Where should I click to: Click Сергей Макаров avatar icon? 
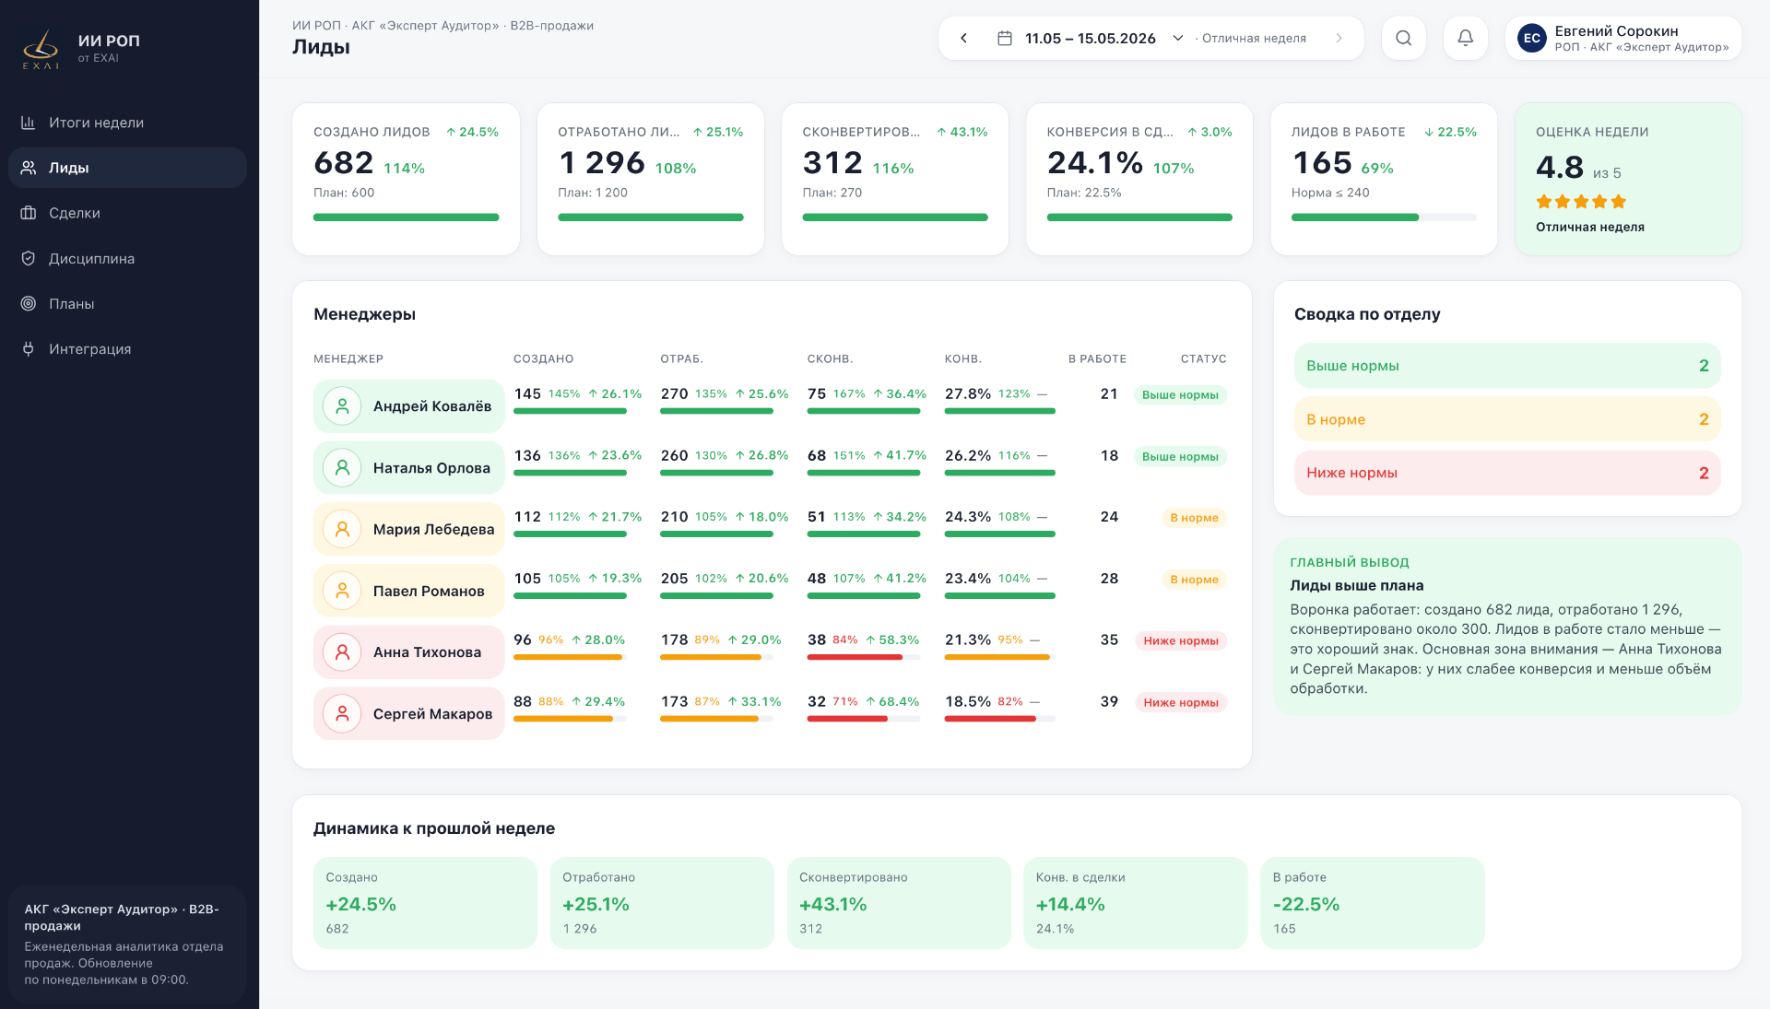pyautogui.click(x=342, y=714)
